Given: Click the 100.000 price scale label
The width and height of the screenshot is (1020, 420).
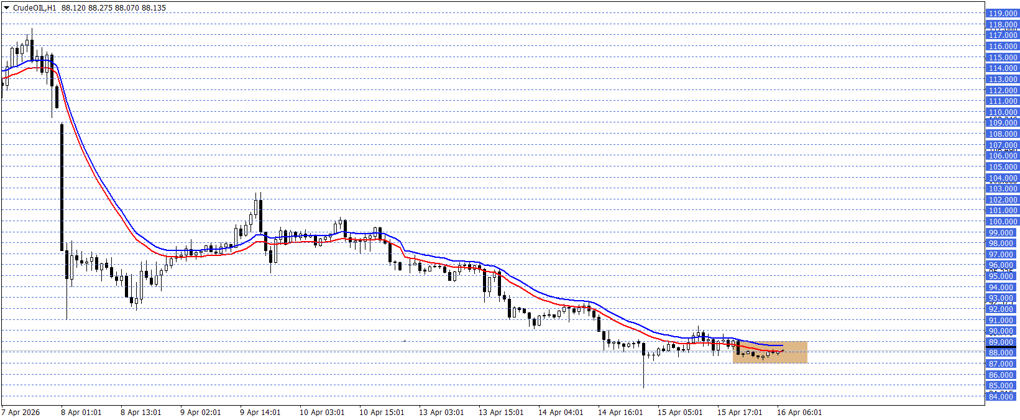Looking at the screenshot, I should pyautogui.click(x=1003, y=222).
